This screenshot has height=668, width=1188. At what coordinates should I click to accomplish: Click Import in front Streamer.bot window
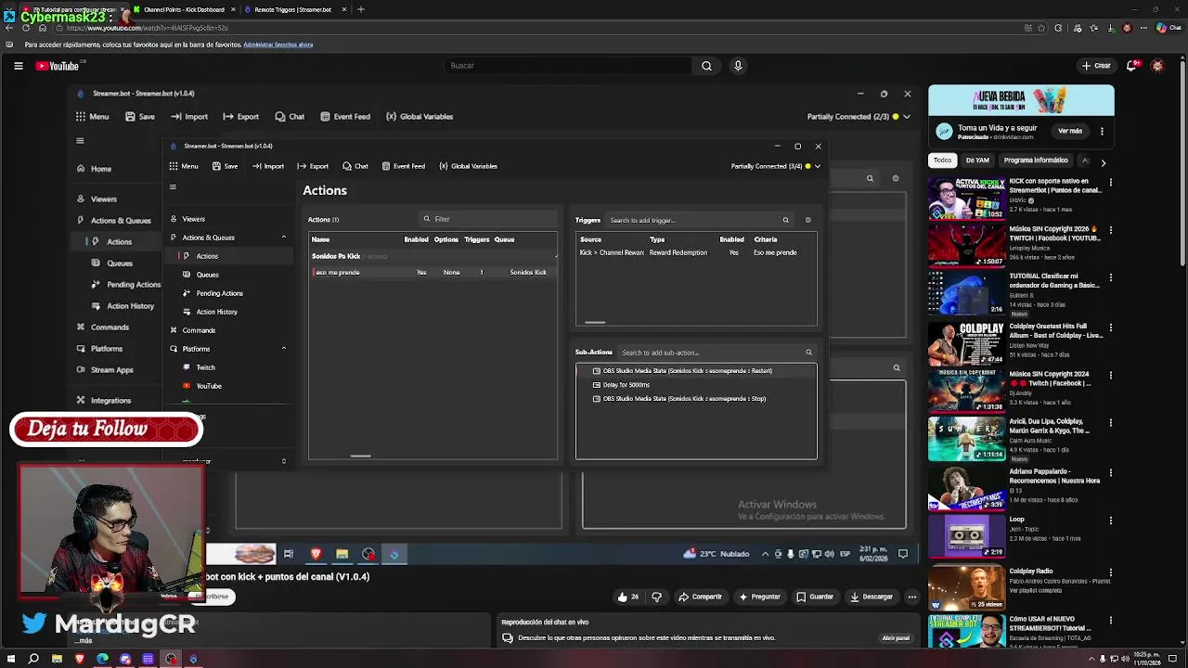(x=267, y=166)
